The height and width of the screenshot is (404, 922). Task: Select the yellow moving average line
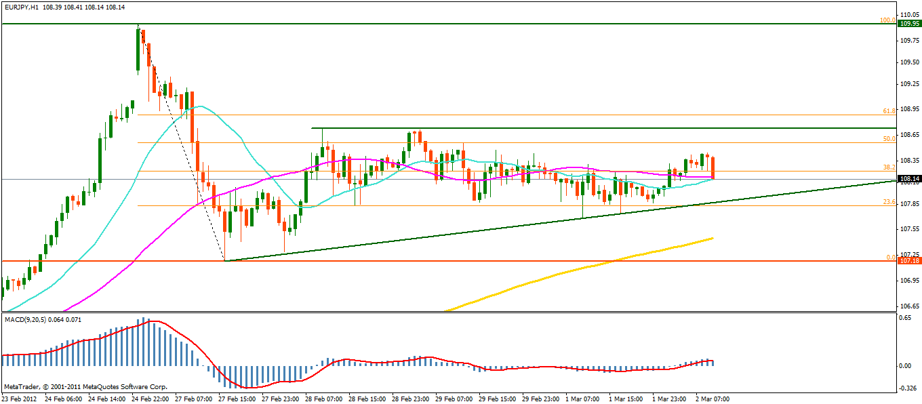pos(610,261)
